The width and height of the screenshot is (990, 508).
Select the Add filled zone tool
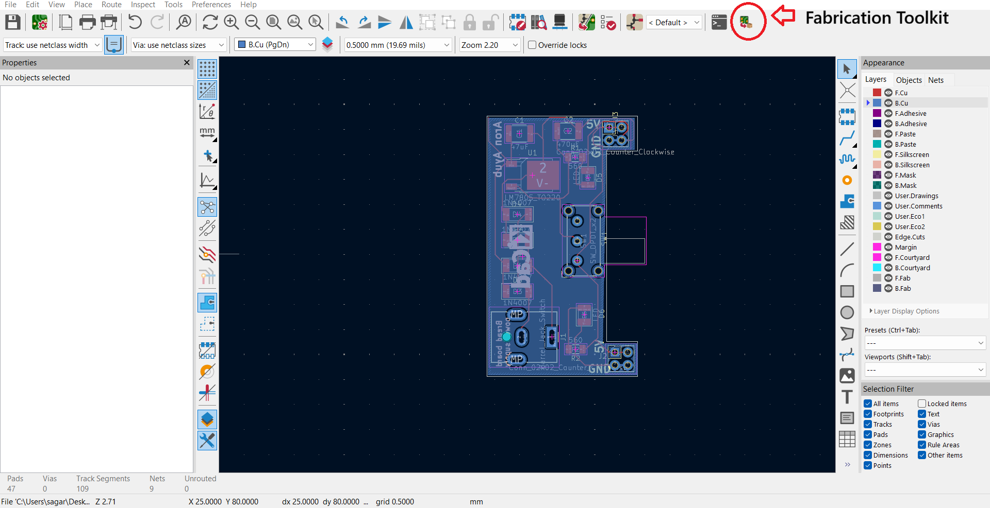point(847,201)
